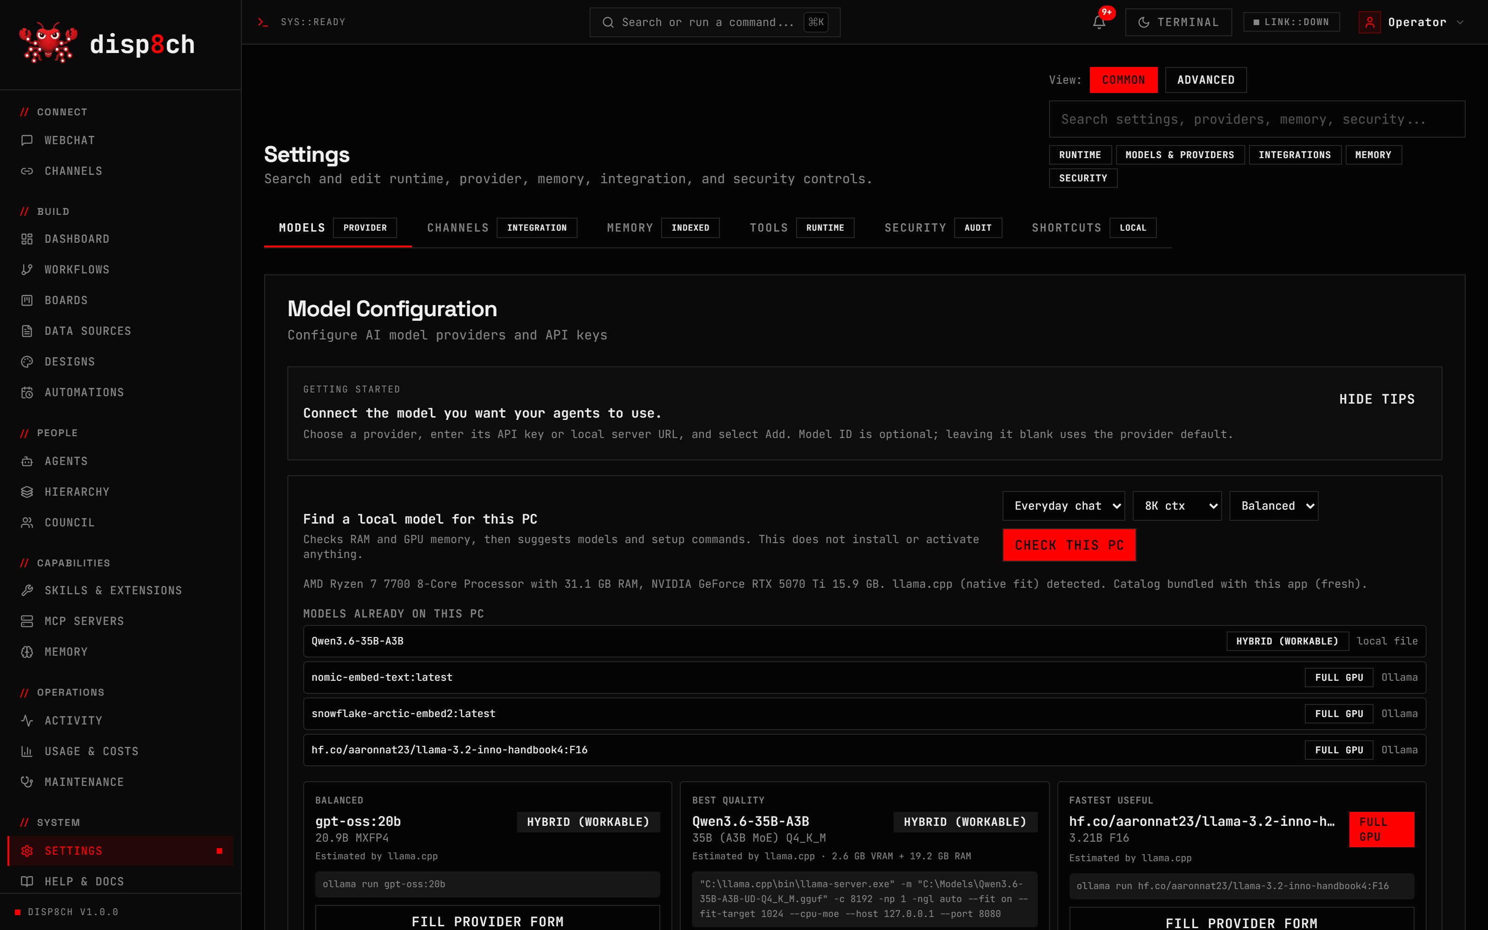Open the Help & Docs book icon
The image size is (1488, 930).
(x=27, y=882)
